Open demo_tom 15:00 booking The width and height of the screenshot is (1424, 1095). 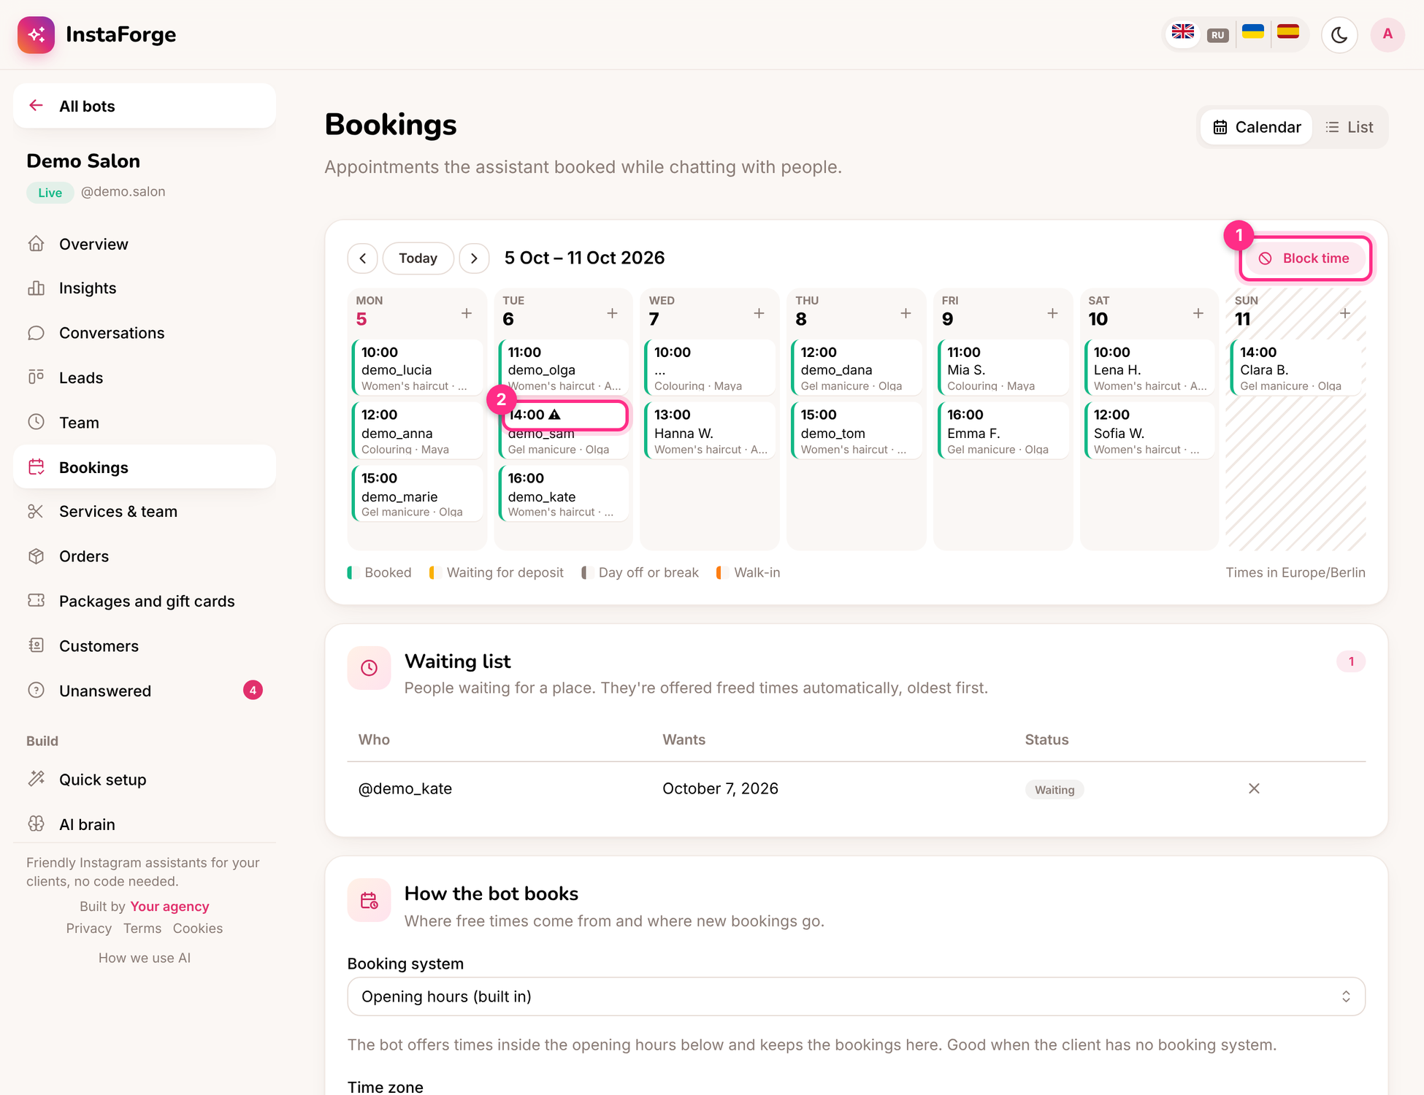click(x=856, y=431)
